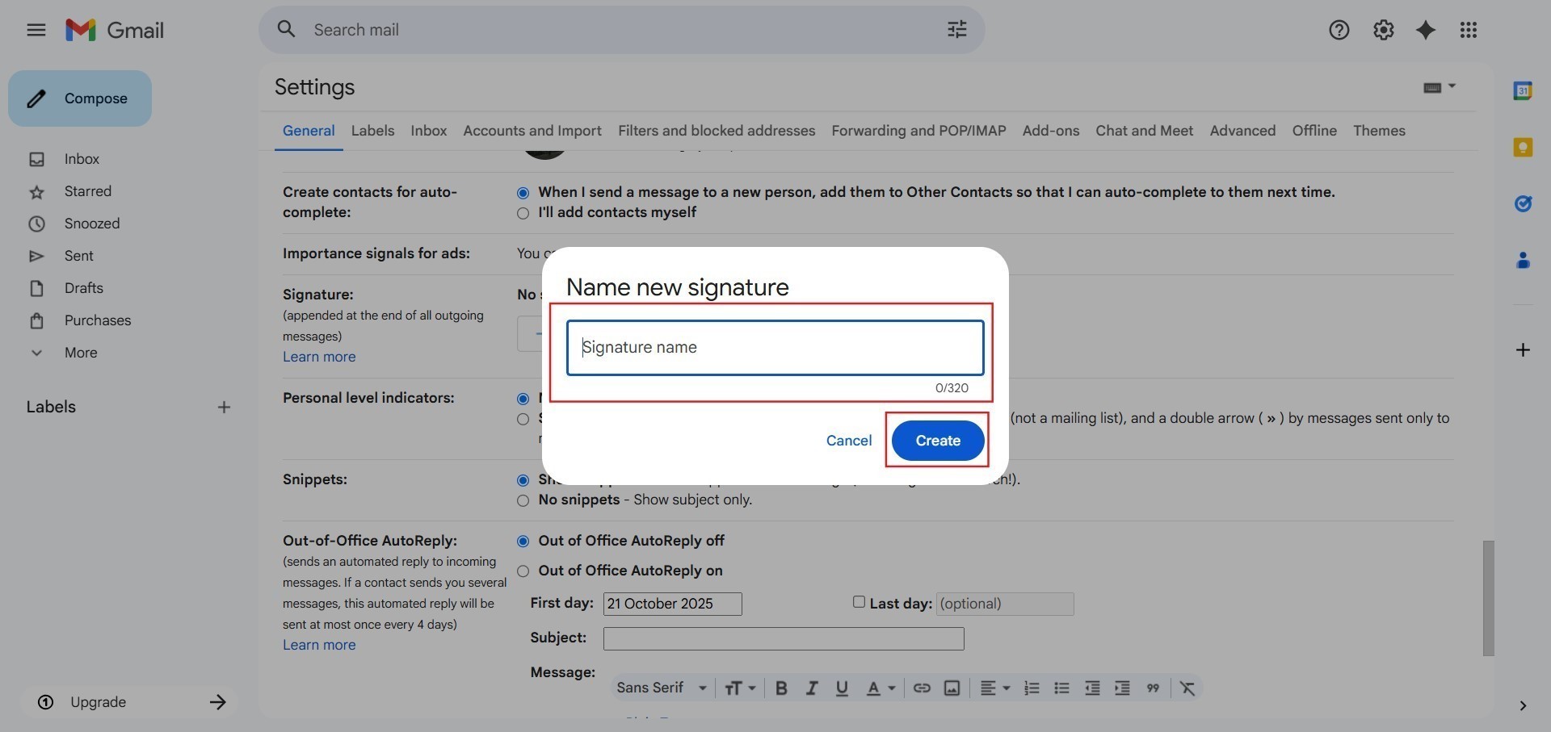1551x732 pixels.
Task: Open the Sans Serif font dropdown
Action: click(x=662, y=688)
